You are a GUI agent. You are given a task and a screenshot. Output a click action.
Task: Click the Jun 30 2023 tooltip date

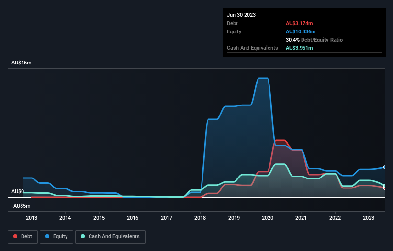coord(241,15)
